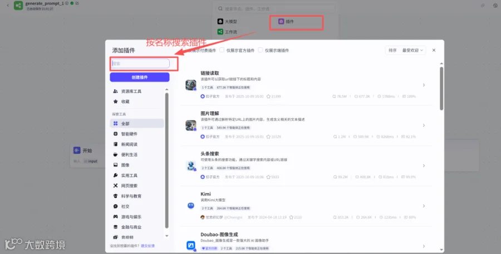Click the back arrow beside generate_prompt_1
This screenshot has height=254, width=501.
coord(8,6)
